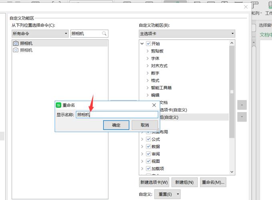Toggle 审阅 checkbox

tap(148, 154)
